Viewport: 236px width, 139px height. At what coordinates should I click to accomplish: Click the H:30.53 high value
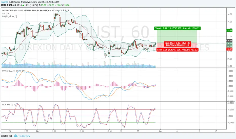[50, 5]
